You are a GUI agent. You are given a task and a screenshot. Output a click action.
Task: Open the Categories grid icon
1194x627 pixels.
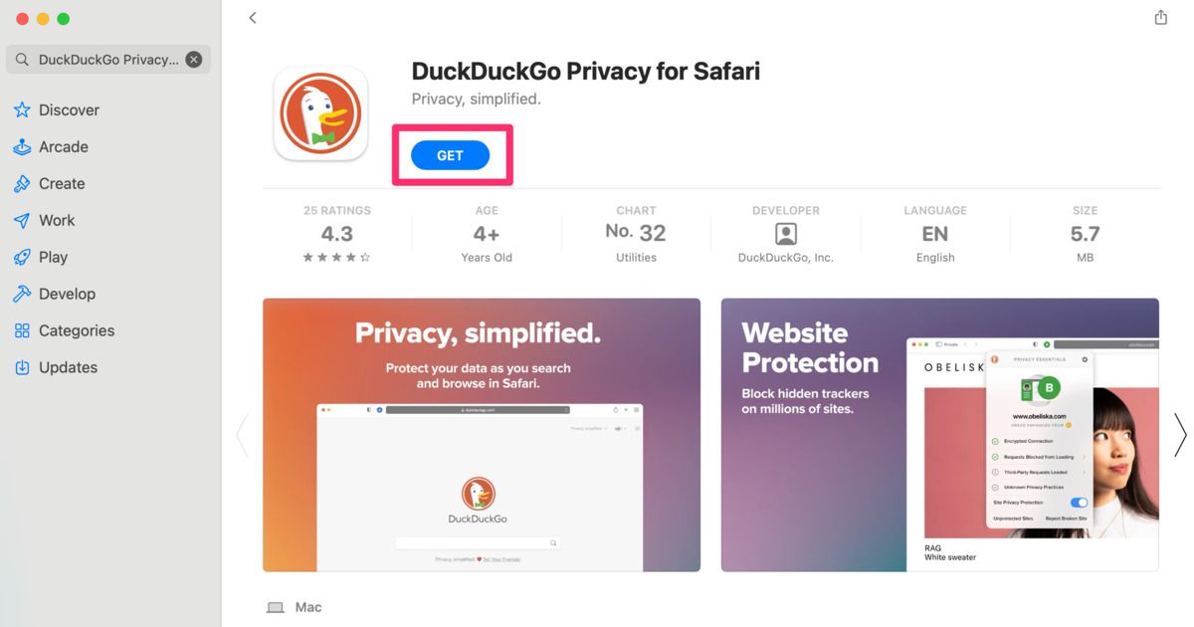click(x=22, y=331)
